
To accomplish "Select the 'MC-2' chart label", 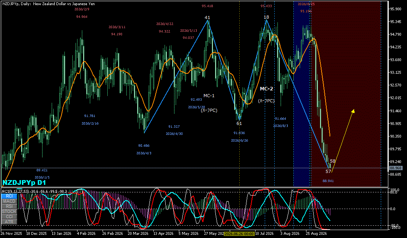I will click(x=267, y=89).
